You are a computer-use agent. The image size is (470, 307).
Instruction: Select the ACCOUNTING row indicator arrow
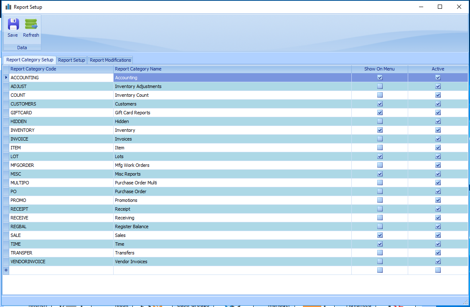click(6, 78)
